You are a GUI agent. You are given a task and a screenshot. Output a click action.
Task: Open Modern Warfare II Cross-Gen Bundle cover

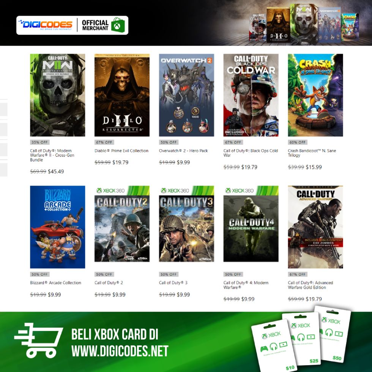tap(57, 95)
